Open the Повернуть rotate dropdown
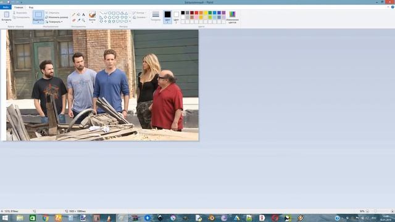This screenshot has width=395, height=222. (x=54, y=22)
